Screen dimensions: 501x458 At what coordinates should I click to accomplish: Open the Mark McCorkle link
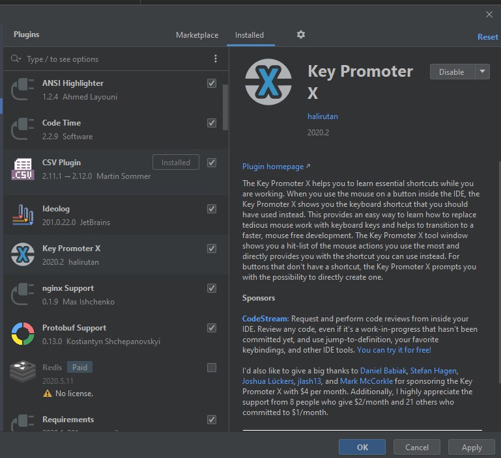click(x=367, y=381)
